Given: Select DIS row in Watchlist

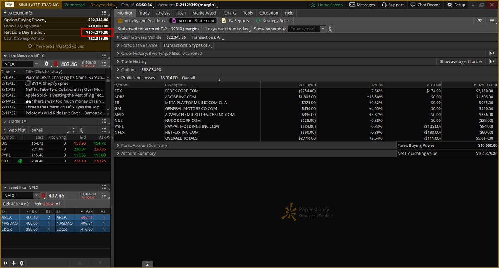Looking at the screenshot, I should [56, 143].
